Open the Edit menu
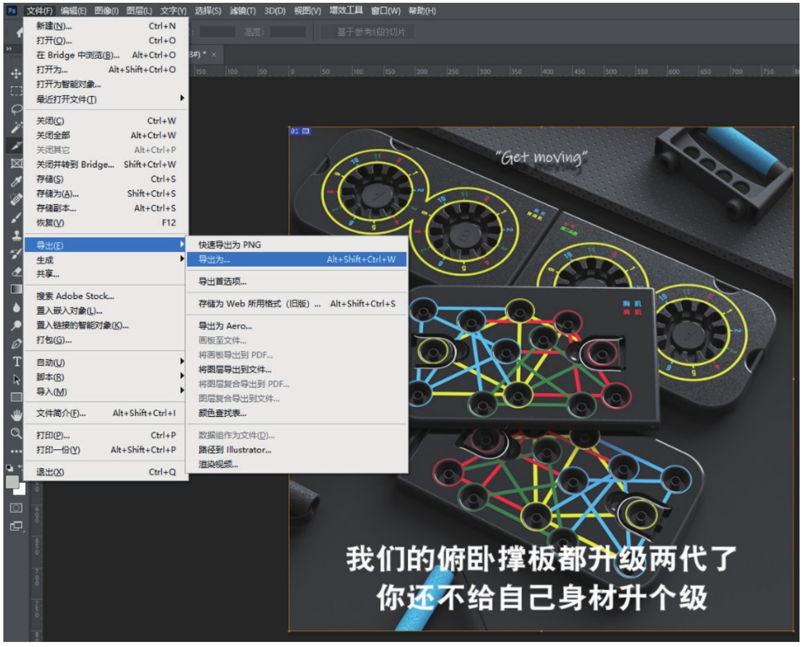The image size is (804, 647). click(x=74, y=11)
